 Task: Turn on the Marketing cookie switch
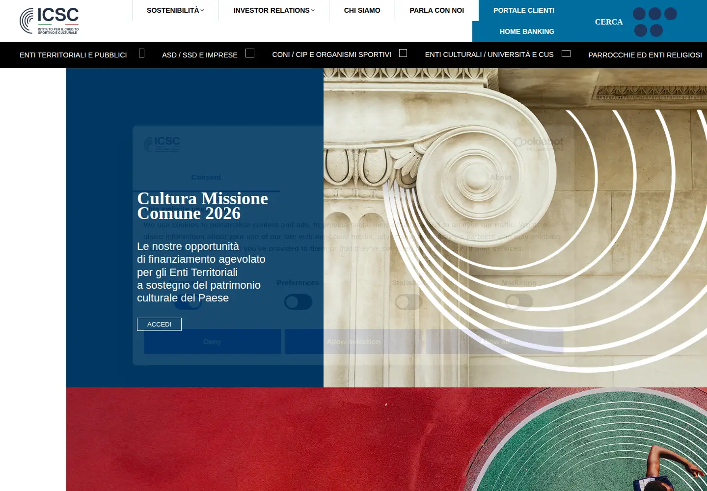pyautogui.click(x=519, y=302)
